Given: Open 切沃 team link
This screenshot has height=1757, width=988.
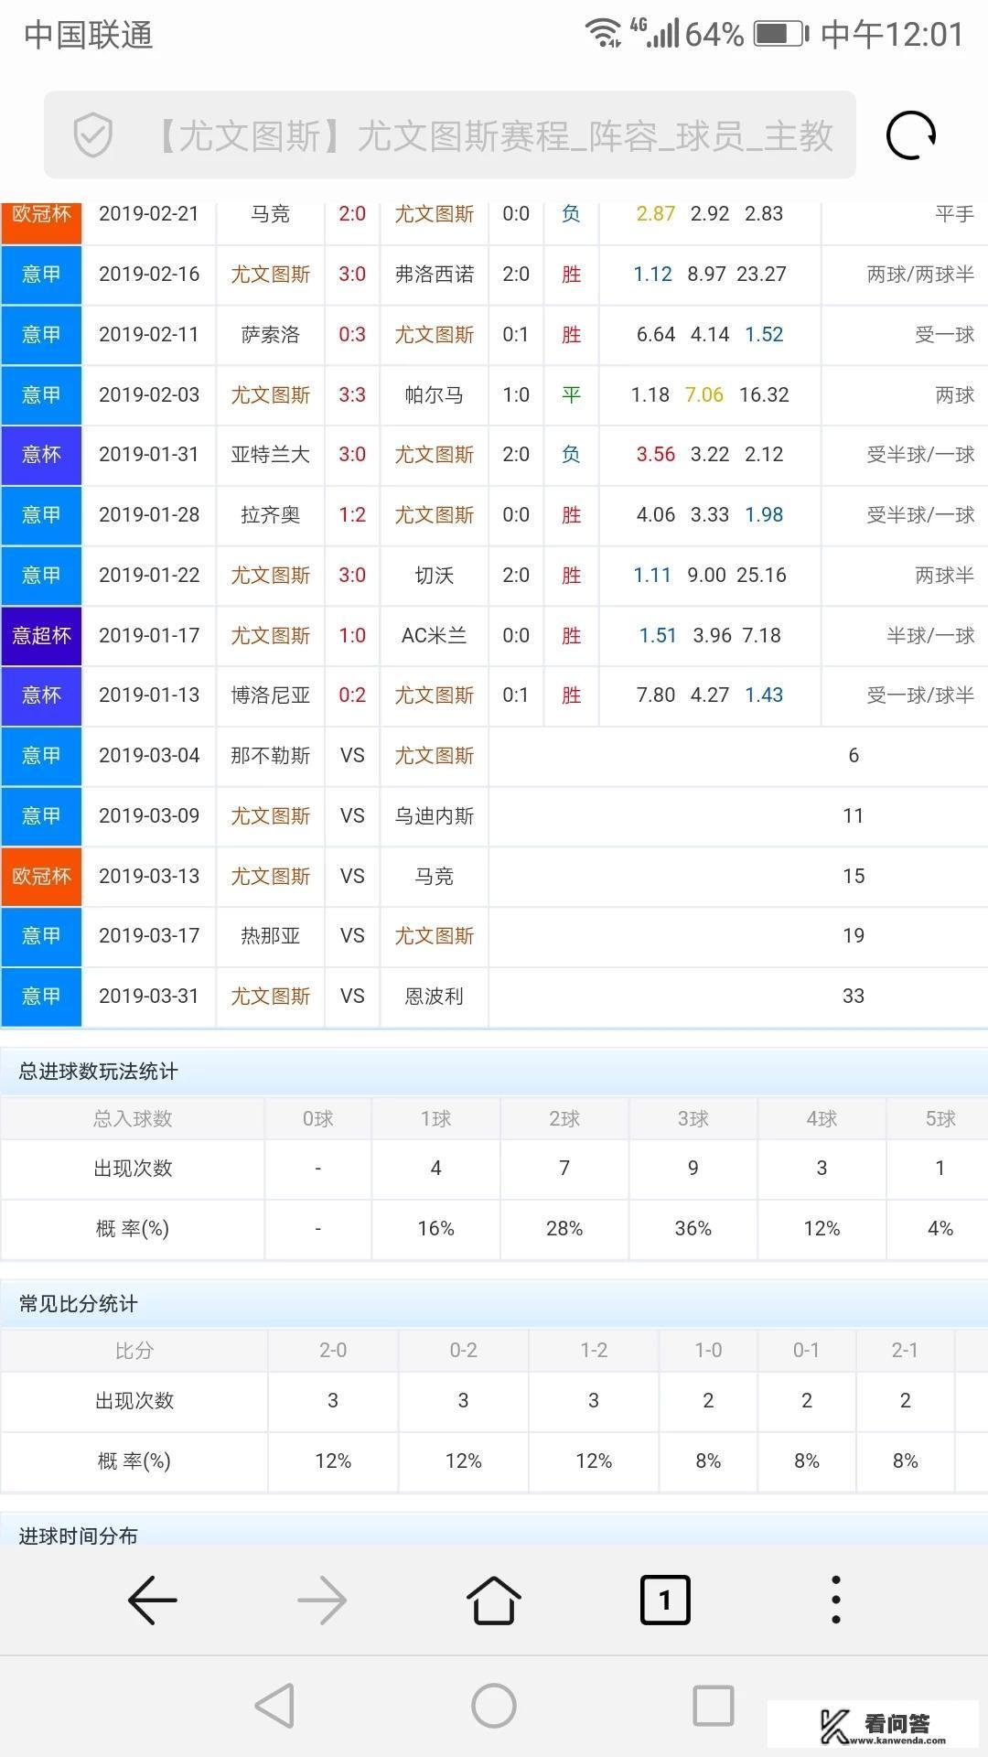Looking at the screenshot, I should tap(435, 576).
